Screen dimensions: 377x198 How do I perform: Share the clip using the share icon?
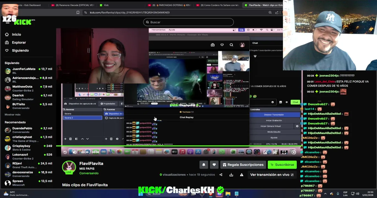(221, 175)
